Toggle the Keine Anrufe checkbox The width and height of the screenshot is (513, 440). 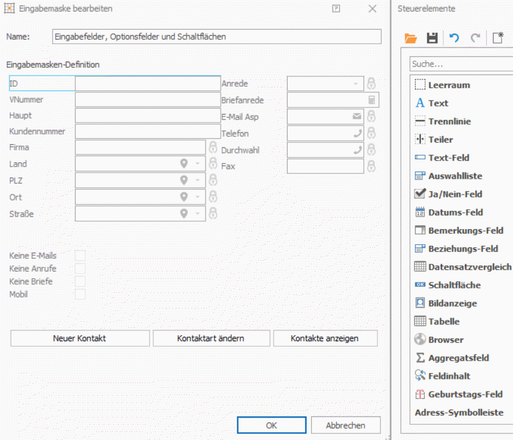point(80,268)
